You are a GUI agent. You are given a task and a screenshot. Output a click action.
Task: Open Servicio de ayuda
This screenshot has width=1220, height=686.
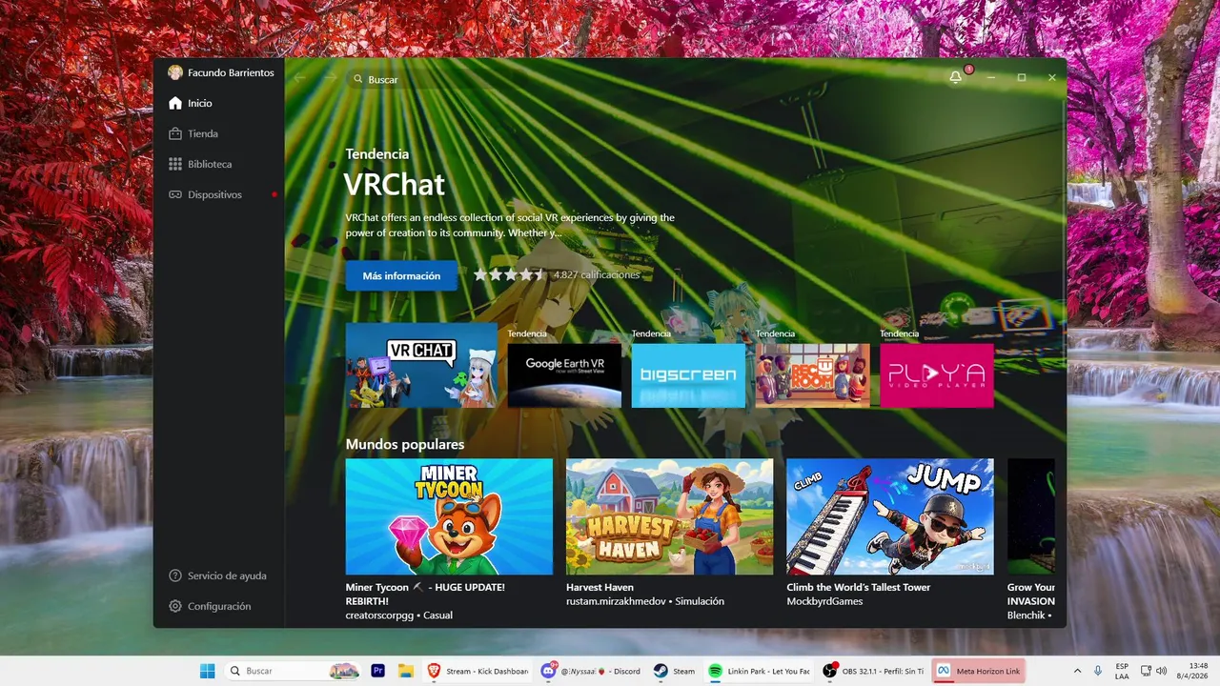click(x=219, y=575)
